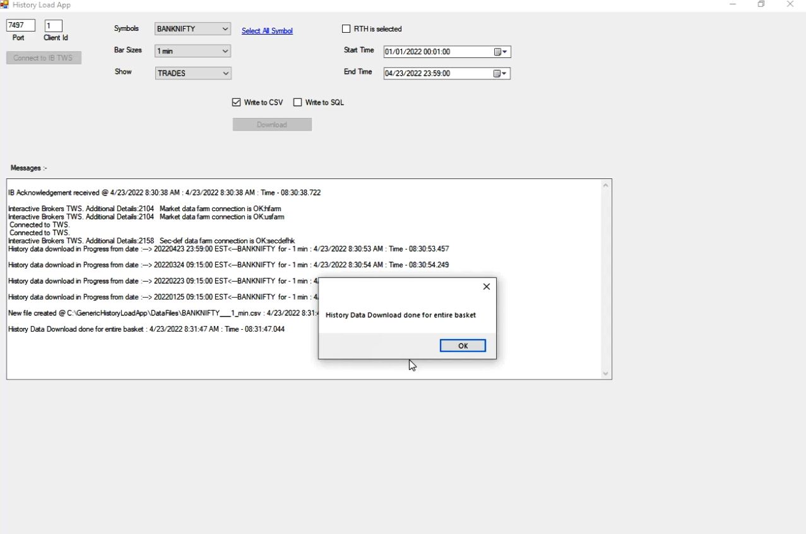Close the message dialog with X
The height and width of the screenshot is (534, 806).
point(486,286)
